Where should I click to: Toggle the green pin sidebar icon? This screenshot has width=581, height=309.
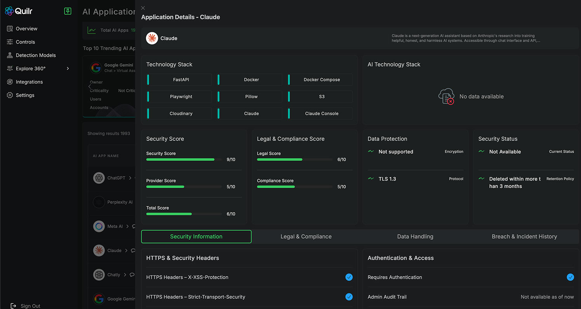point(68,11)
